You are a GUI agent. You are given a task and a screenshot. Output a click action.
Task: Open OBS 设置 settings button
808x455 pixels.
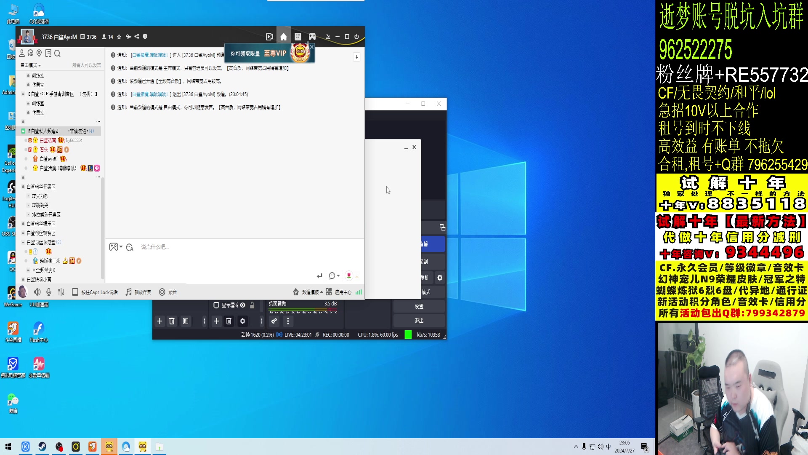(419, 306)
